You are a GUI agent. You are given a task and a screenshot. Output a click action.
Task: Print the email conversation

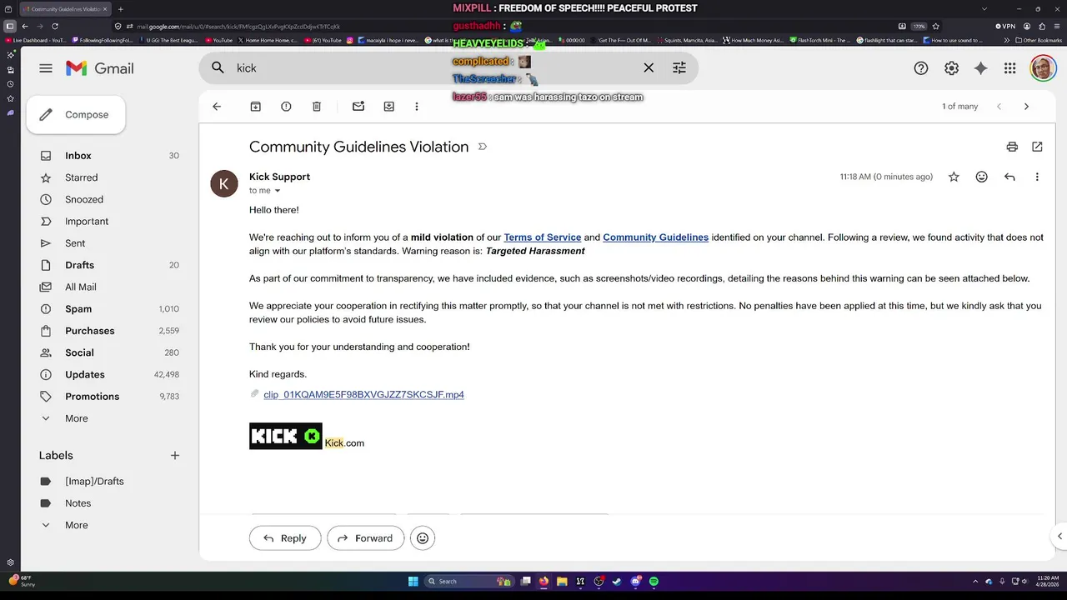click(1012, 147)
